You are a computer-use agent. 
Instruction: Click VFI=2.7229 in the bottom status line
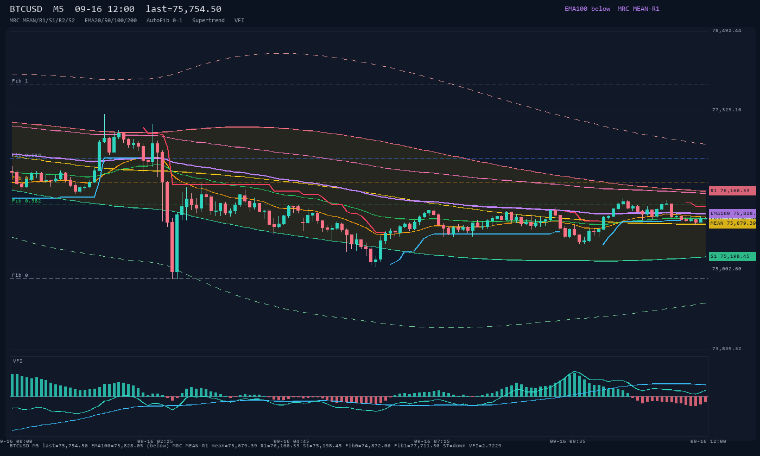(485, 446)
